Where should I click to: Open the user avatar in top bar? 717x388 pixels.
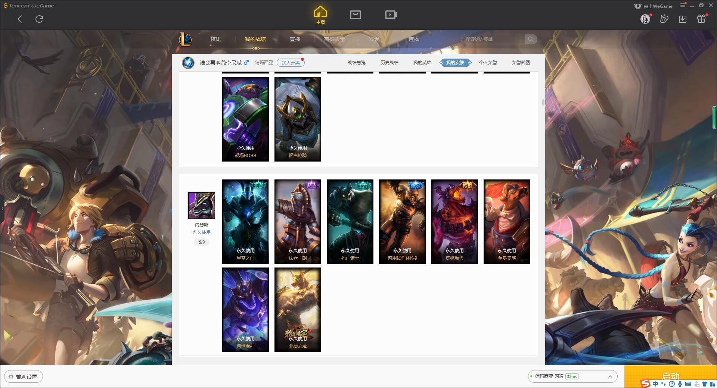click(645, 19)
